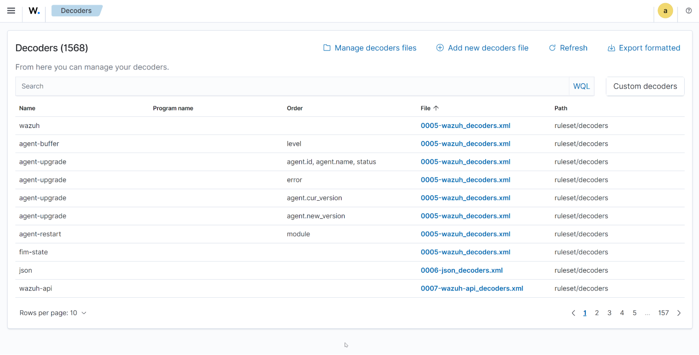
Task: Go to next page using right chevron
Action: [679, 313]
